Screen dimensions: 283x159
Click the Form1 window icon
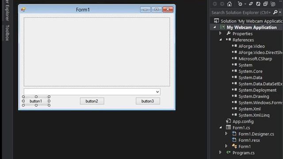click(x=23, y=9)
